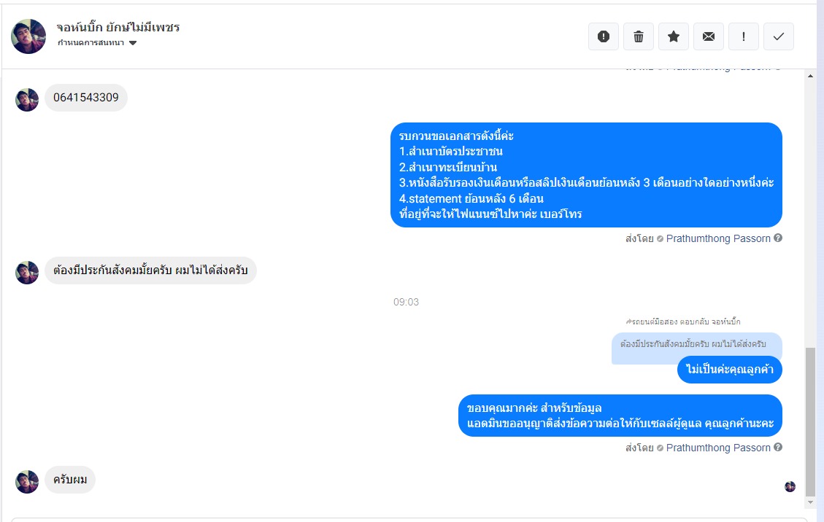The width and height of the screenshot is (824, 522).
Task: Click help icon beside upper Prathumthong Passorn
Action: tap(778, 238)
